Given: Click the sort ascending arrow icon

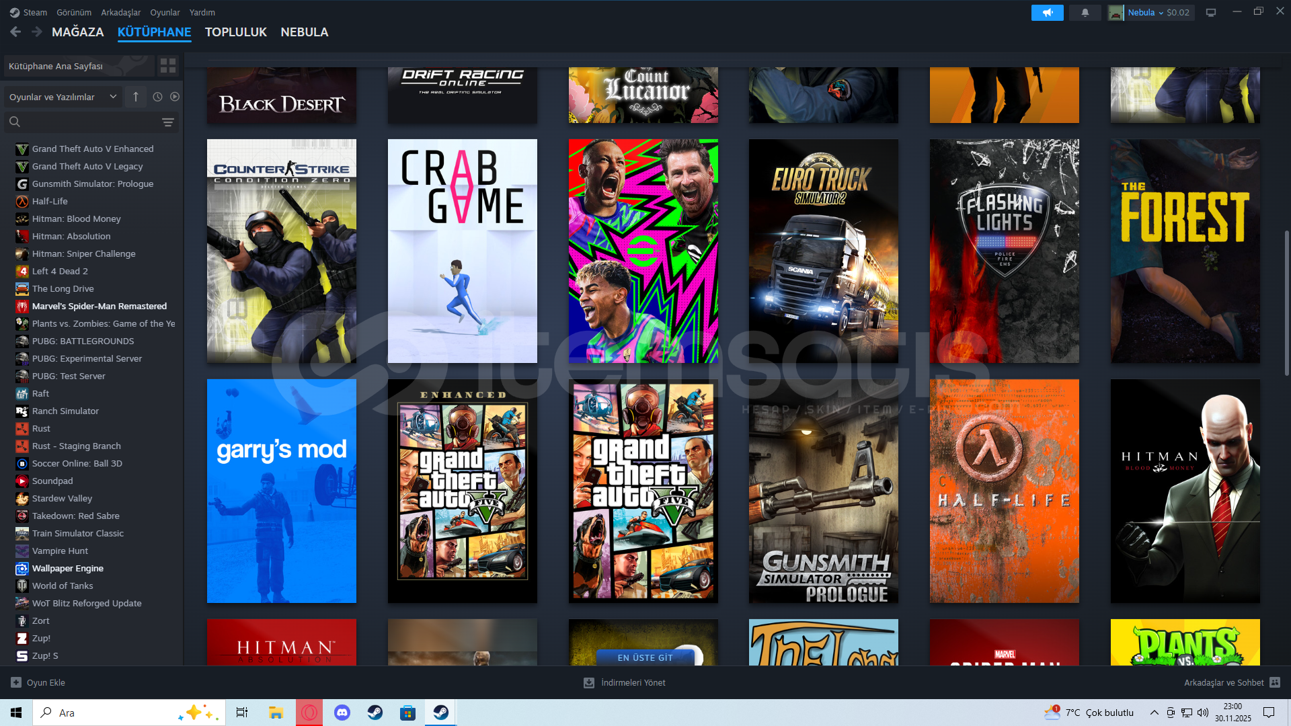Looking at the screenshot, I should 136,97.
